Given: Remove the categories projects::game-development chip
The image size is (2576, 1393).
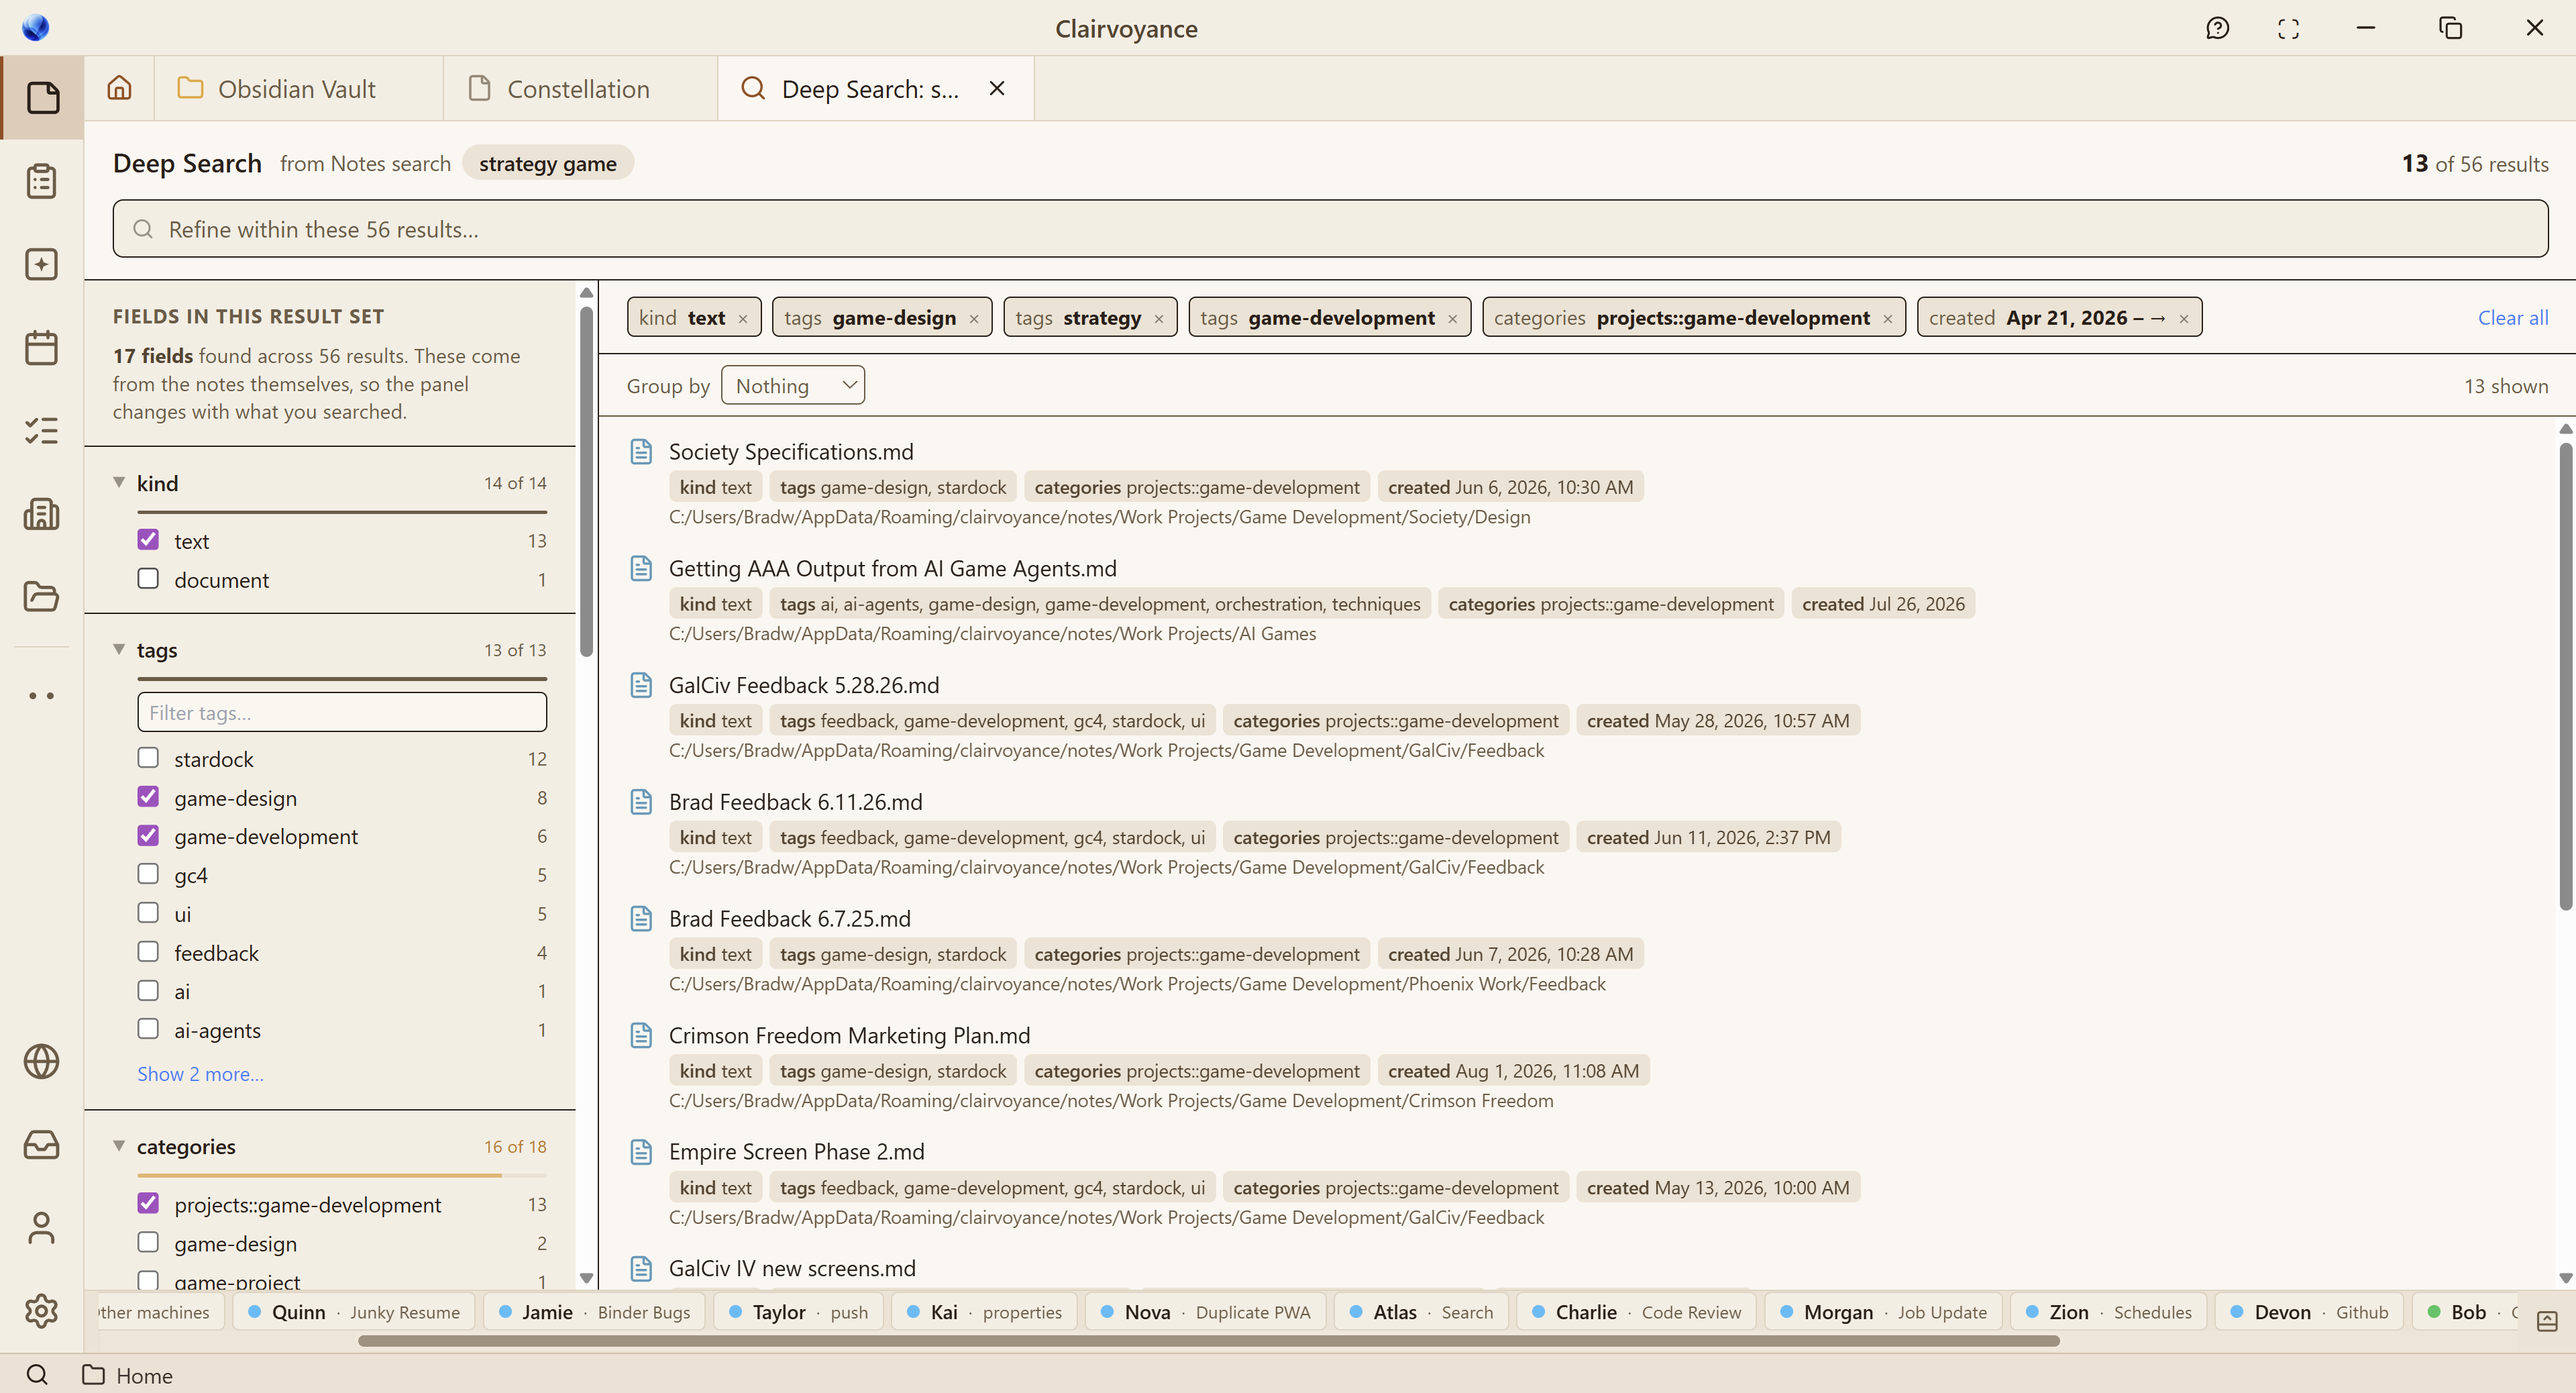Looking at the screenshot, I should click(x=1887, y=318).
